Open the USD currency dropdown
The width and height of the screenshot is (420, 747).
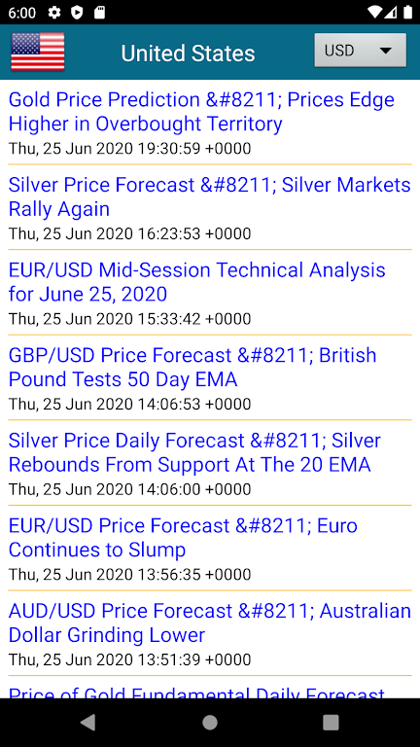point(360,50)
